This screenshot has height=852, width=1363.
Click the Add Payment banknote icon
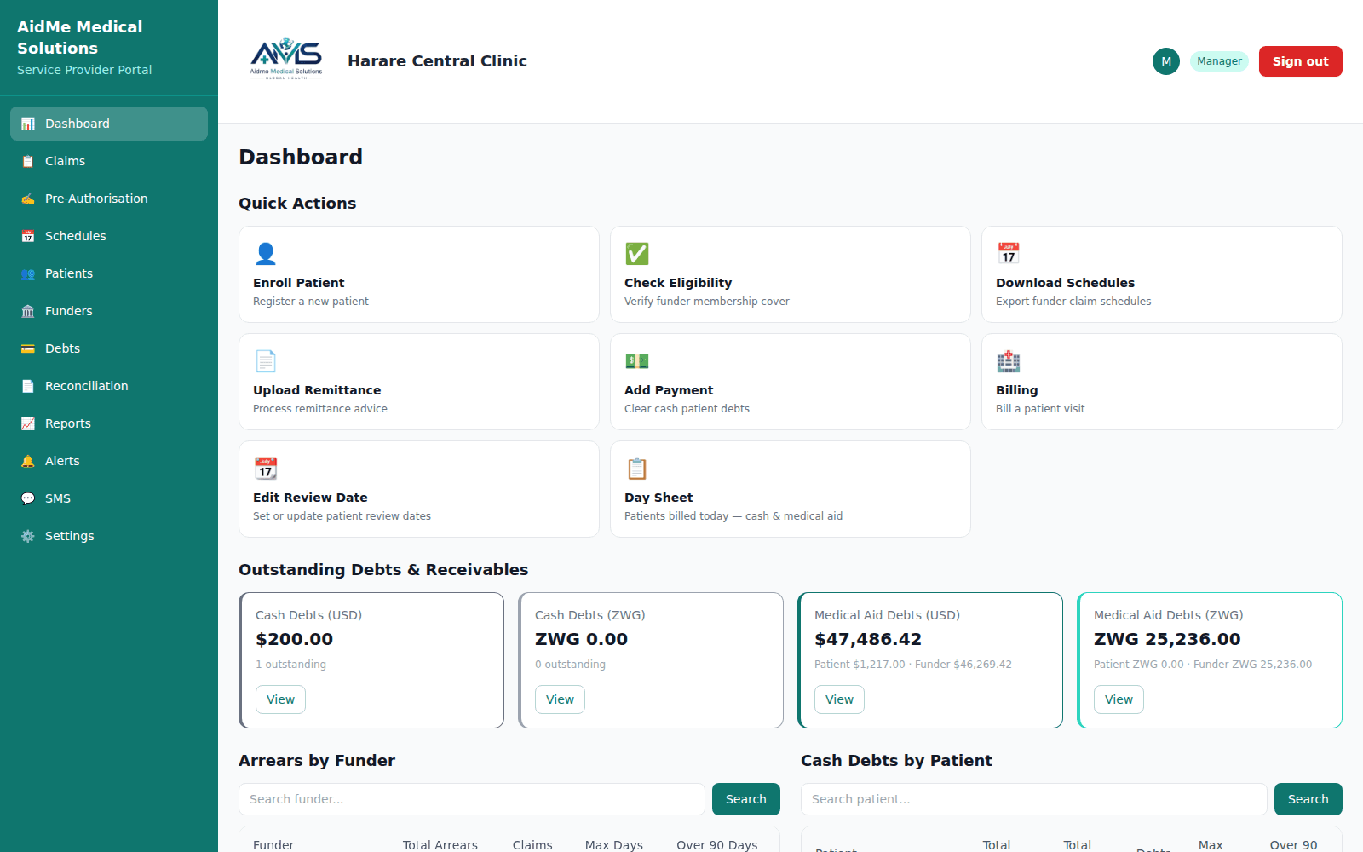pos(637,361)
